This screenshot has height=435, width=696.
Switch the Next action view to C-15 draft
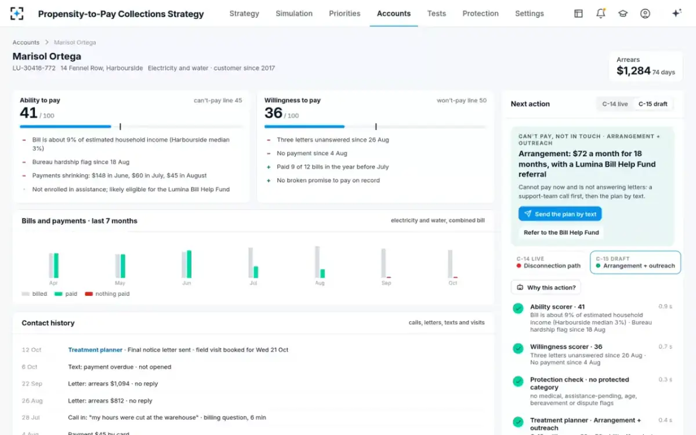(653, 104)
